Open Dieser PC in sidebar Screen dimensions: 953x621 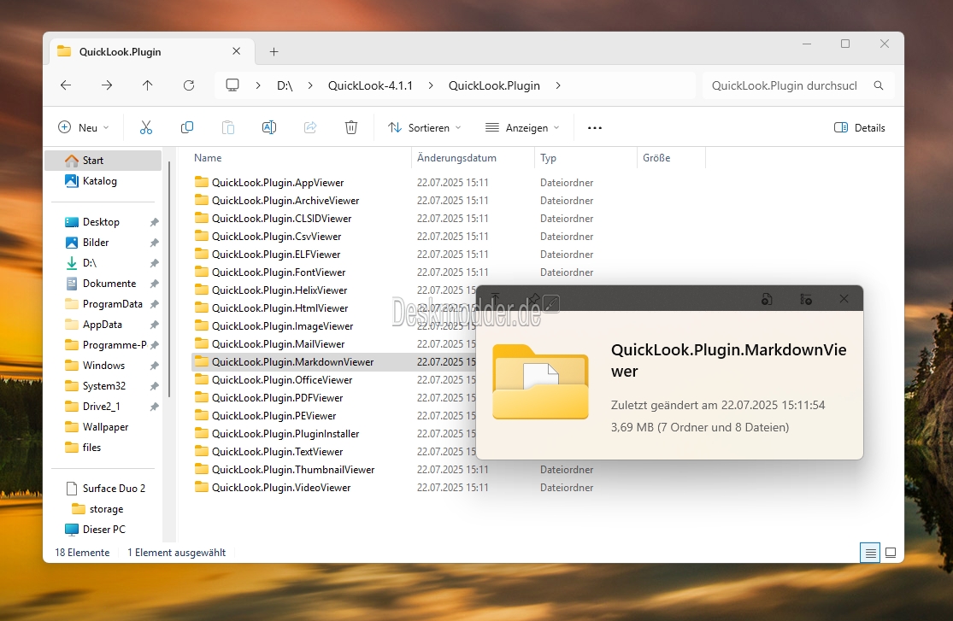[95, 530]
